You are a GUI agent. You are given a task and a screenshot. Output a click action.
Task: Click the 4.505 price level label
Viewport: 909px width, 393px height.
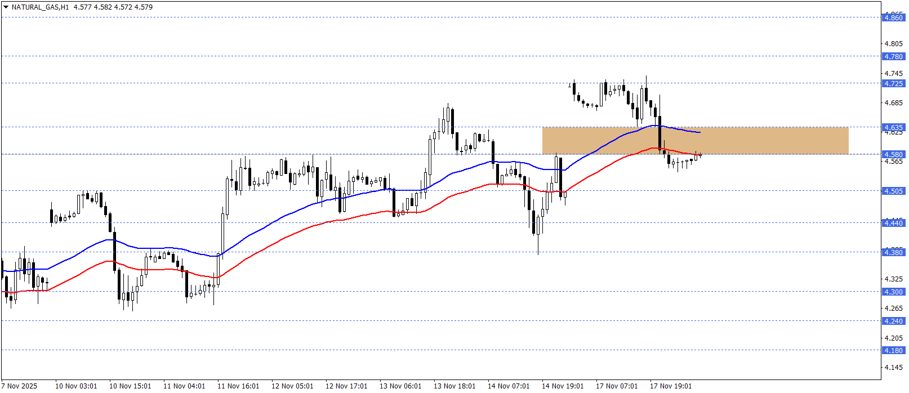coord(893,191)
